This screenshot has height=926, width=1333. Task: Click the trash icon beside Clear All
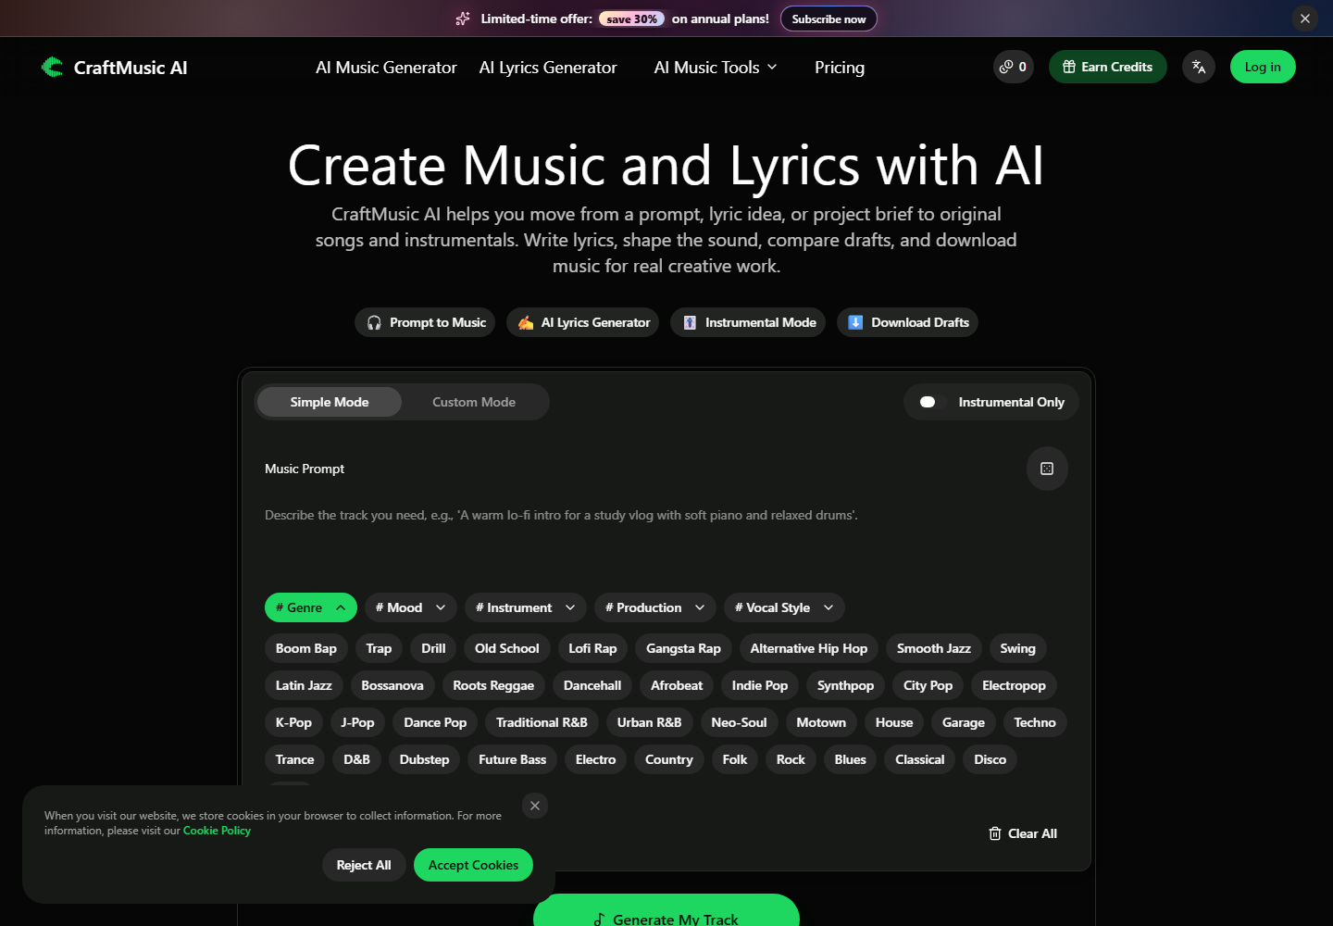coord(995,833)
